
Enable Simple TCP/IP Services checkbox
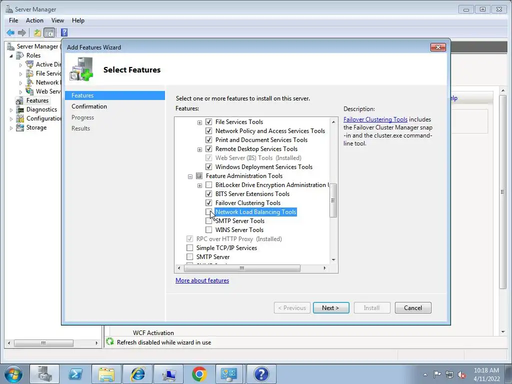pos(189,248)
